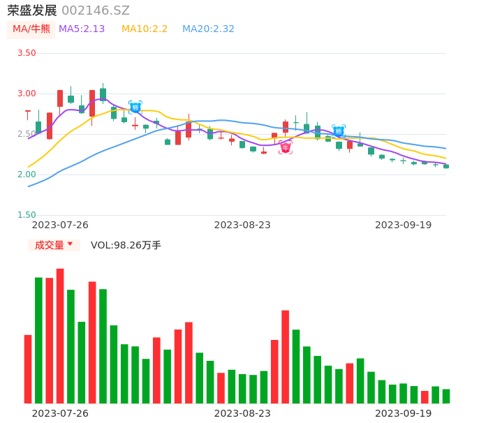Click the 2023-09-19 date under volume chart
Viewport: 479px width, 423px height.
403,413
